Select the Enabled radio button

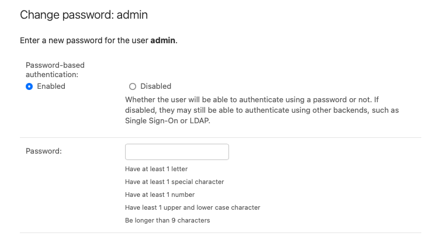29,86
